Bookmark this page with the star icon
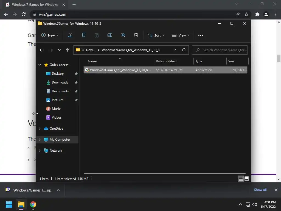The width and height of the screenshot is (281, 211). pos(246,14)
